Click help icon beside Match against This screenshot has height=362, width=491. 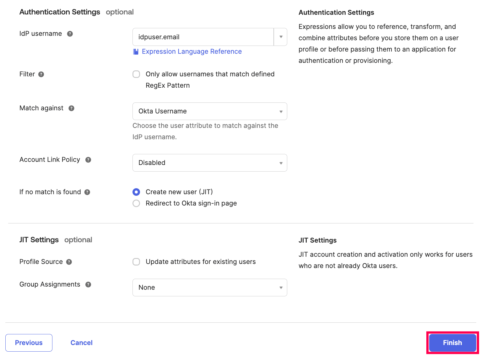[72, 108]
